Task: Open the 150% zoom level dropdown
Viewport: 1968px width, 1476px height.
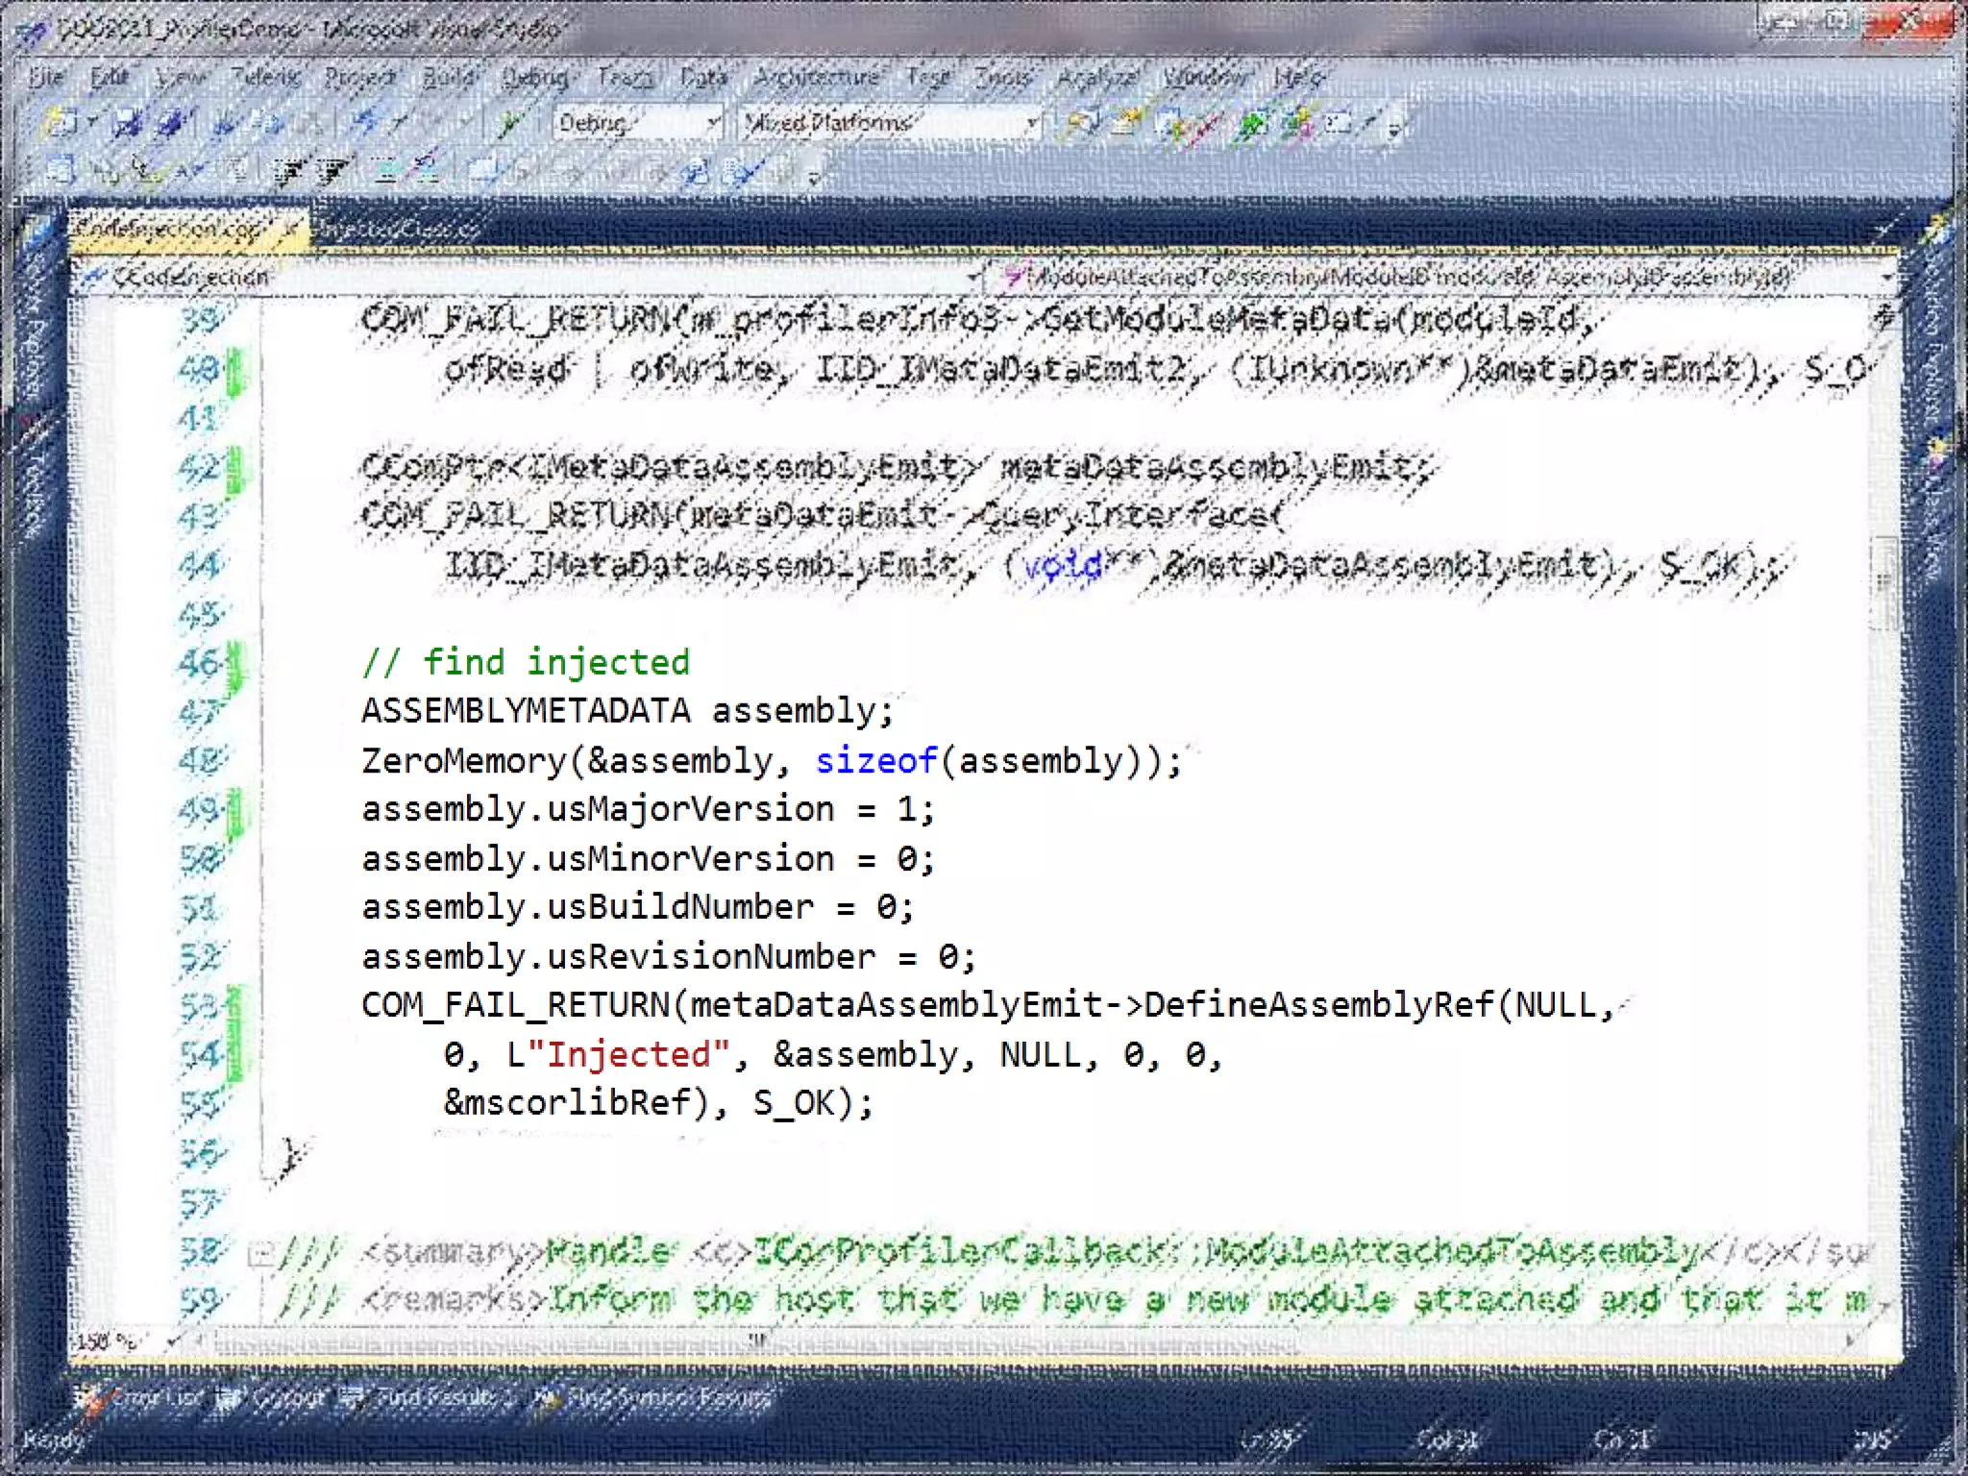Action: 173,1341
